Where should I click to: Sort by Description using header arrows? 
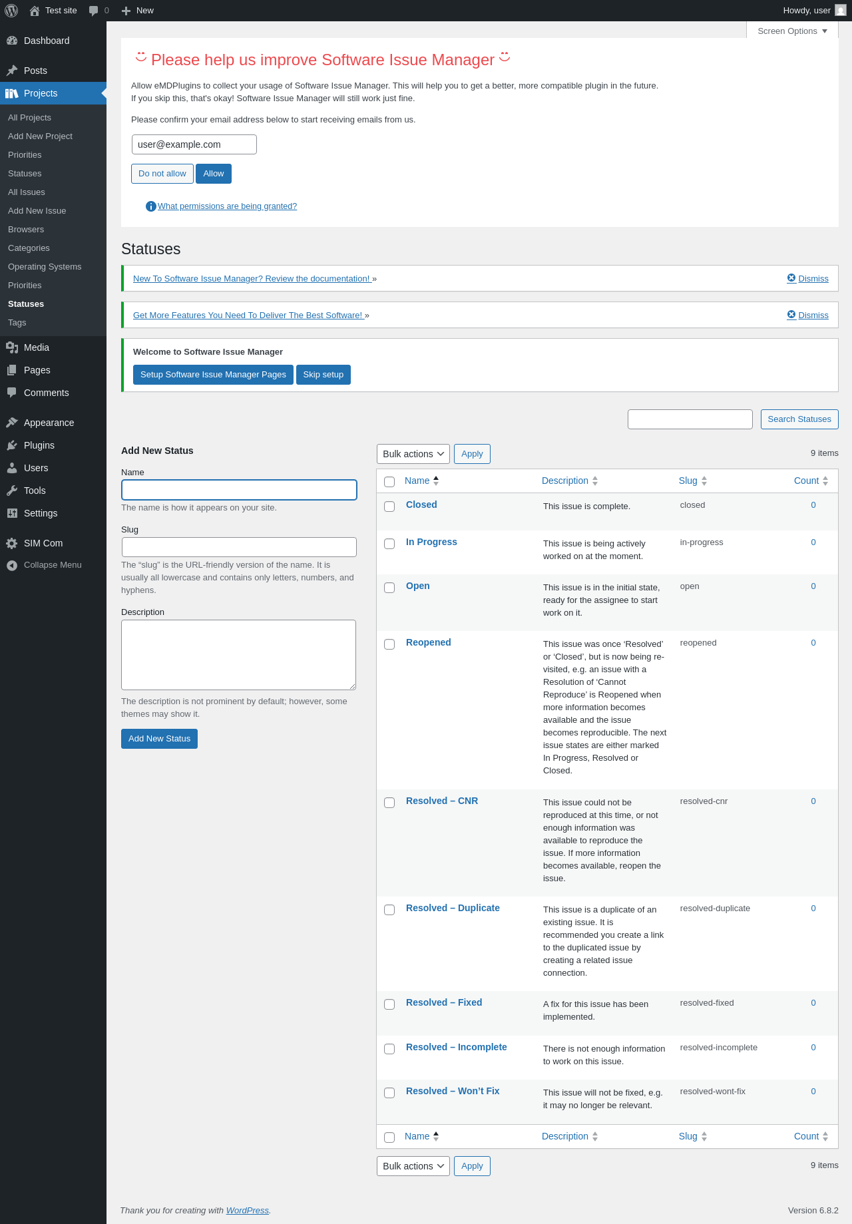point(595,481)
